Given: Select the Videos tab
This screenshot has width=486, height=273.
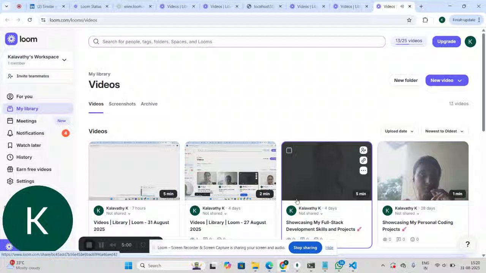Looking at the screenshot, I should point(96,104).
